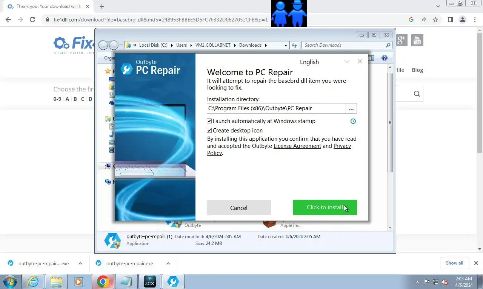The height and width of the screenshot is (289, 483).
Task: Open Windows Media Player from taskbar
Action: click(79, 281)
